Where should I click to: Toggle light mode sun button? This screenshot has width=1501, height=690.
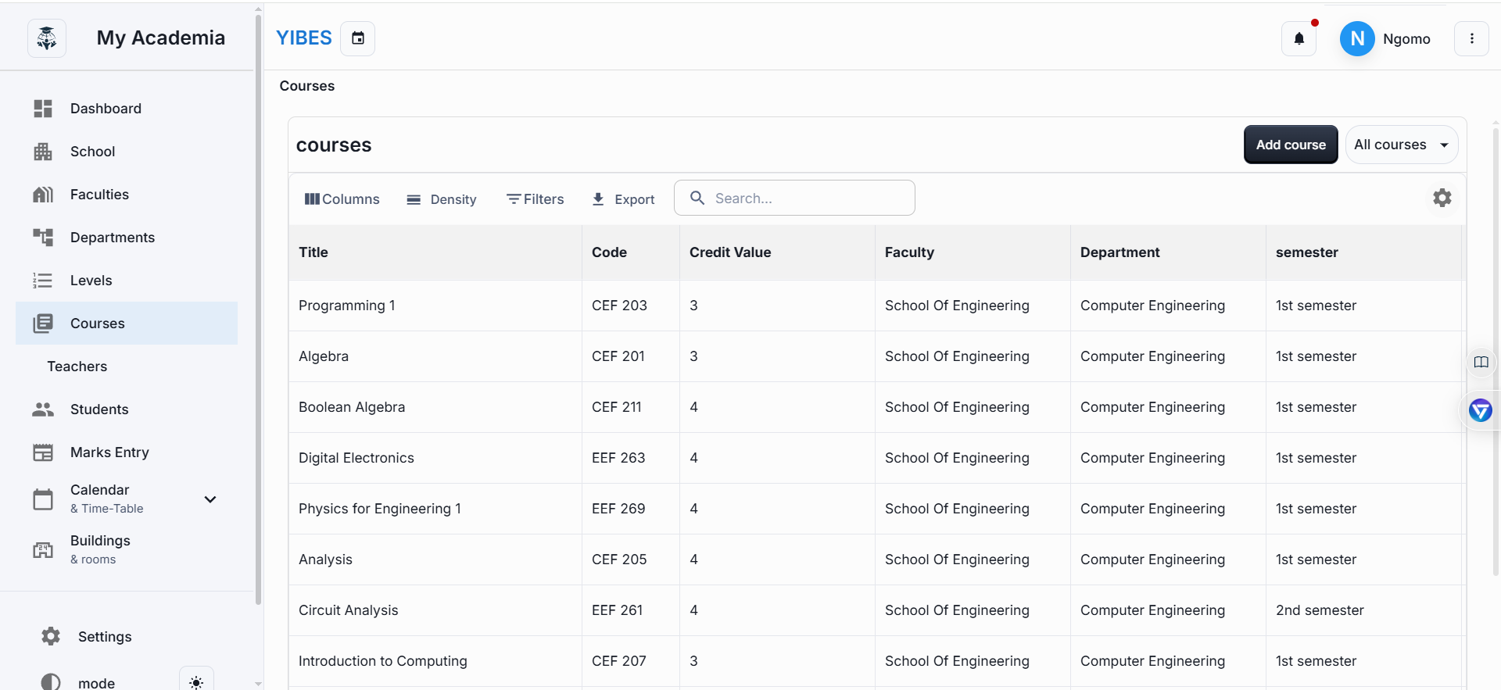point(196,681)
